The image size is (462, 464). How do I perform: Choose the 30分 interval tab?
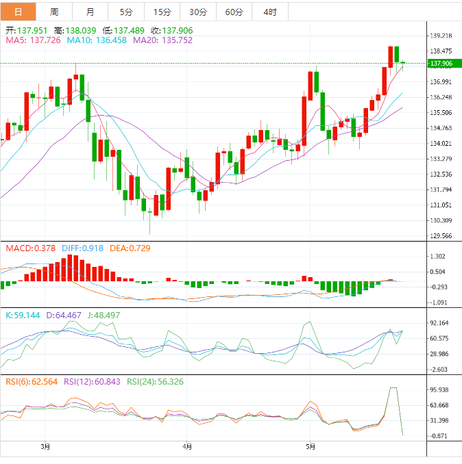tap(198, 12)
